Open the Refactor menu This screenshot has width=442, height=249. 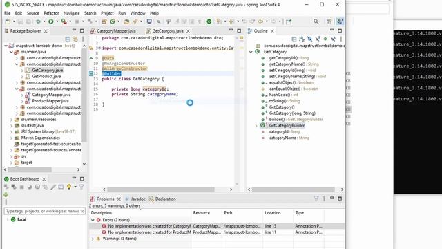point(51,13)
